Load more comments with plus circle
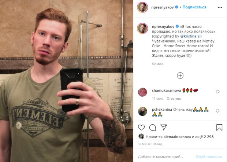Viewport: 227px width, 162px height. click(180, 76)
